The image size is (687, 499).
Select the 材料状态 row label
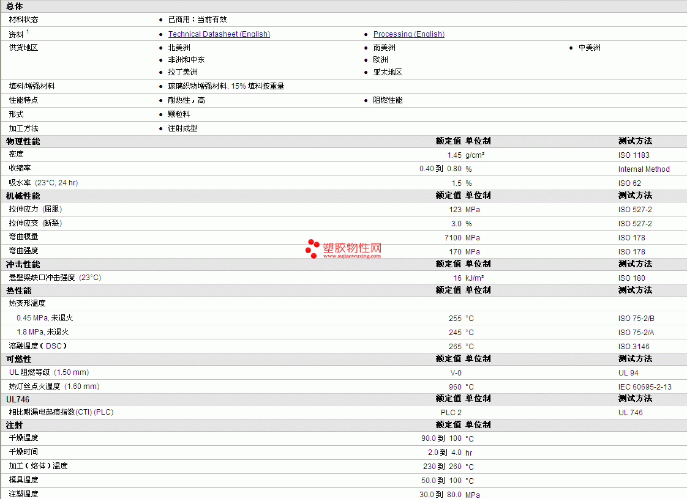coord(24,20)
